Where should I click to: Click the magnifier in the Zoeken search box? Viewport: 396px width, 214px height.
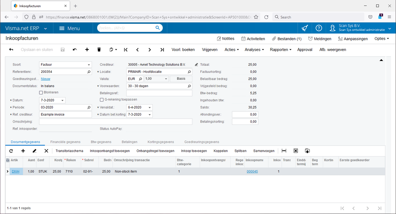point(158,28)
